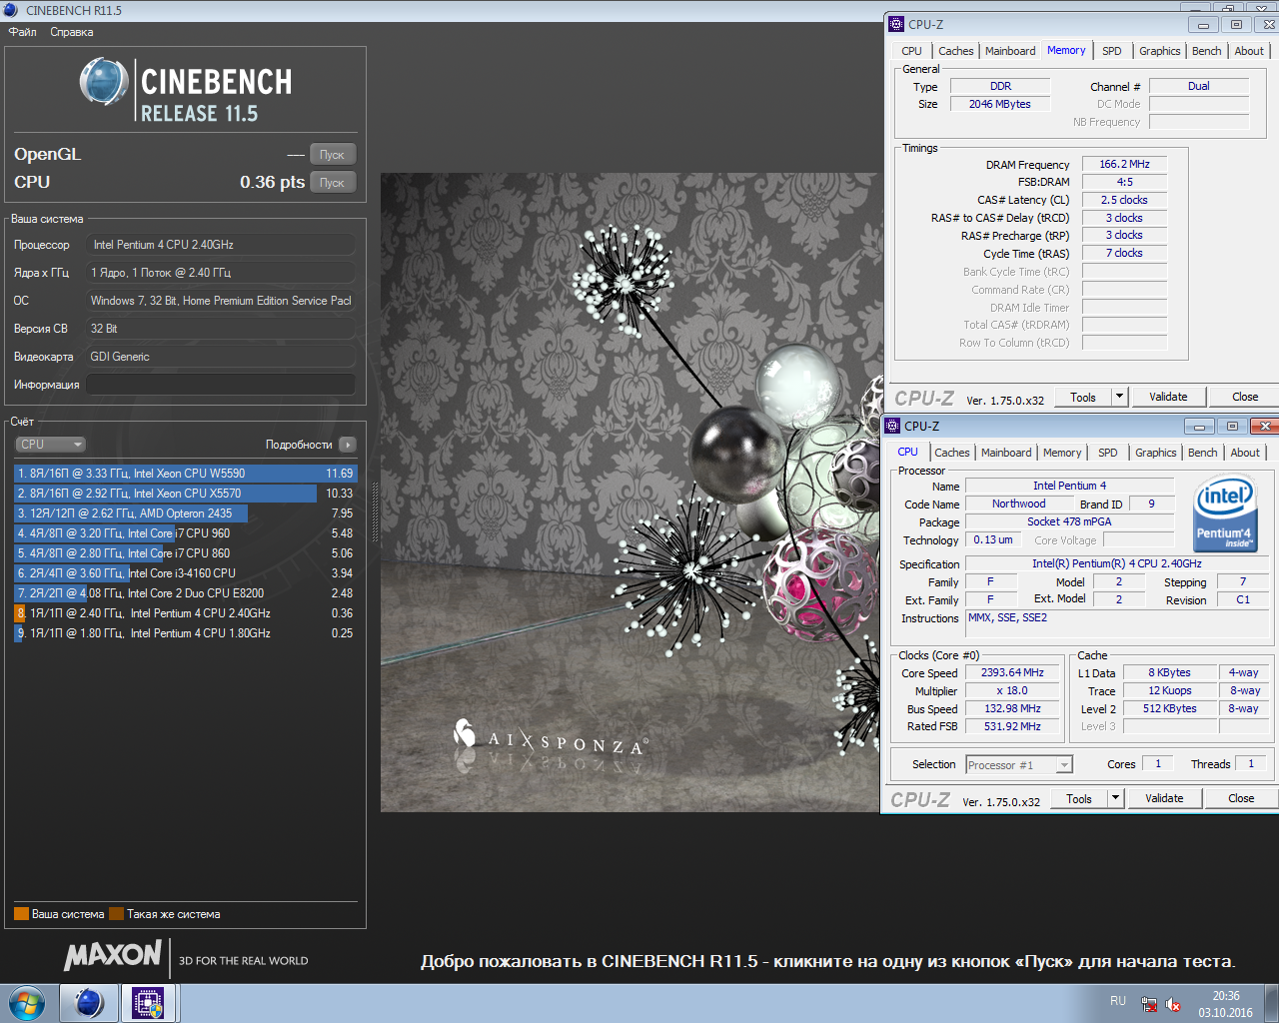Click CPU-Z CPU window title icon
This screenshot has height=1023, width=1279.
coord(891,426)
